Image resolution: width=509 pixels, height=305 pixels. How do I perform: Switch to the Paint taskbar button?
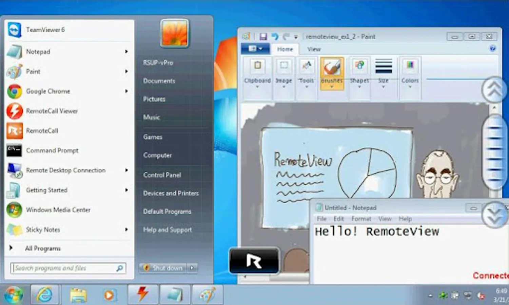[x=207, y=295]
